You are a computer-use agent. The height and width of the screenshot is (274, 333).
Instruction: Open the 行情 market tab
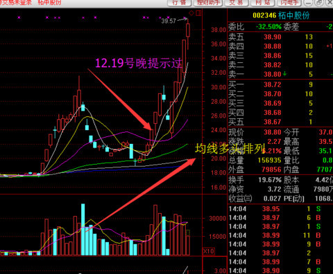(x=180, y=3)
